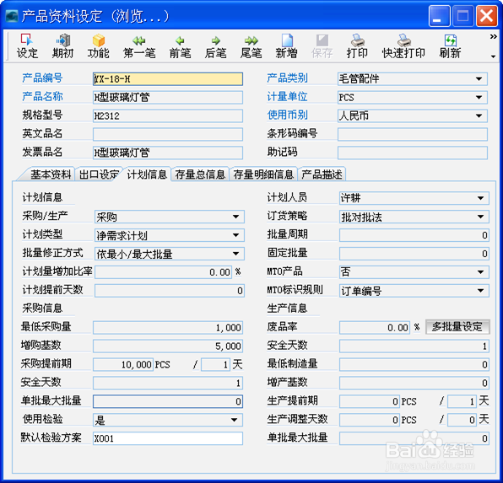The height and width of the screenshot is (483, 503).
Task: Switch to the 出口设定 tab
Action: click(x=99, y=174)
